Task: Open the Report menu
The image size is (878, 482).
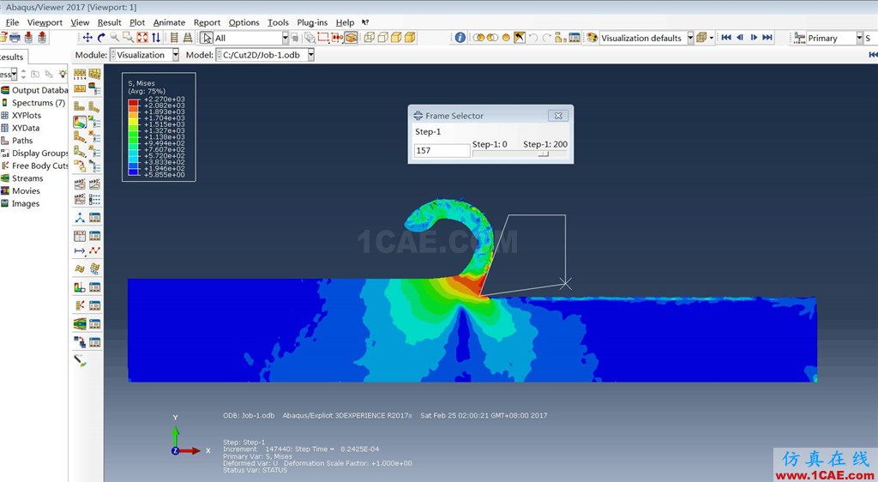Action: pos(207,22)
